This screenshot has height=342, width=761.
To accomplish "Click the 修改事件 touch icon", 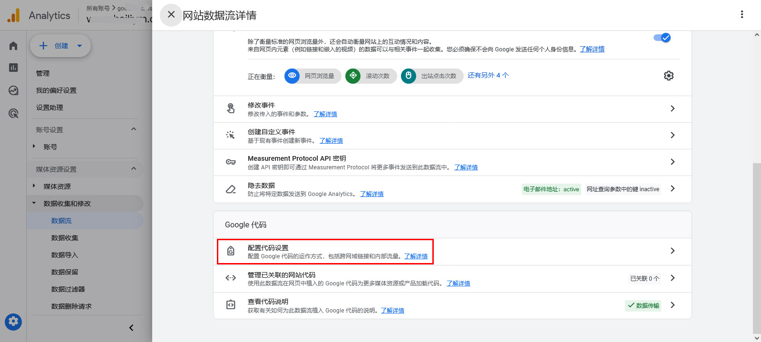I will [231, 108].
